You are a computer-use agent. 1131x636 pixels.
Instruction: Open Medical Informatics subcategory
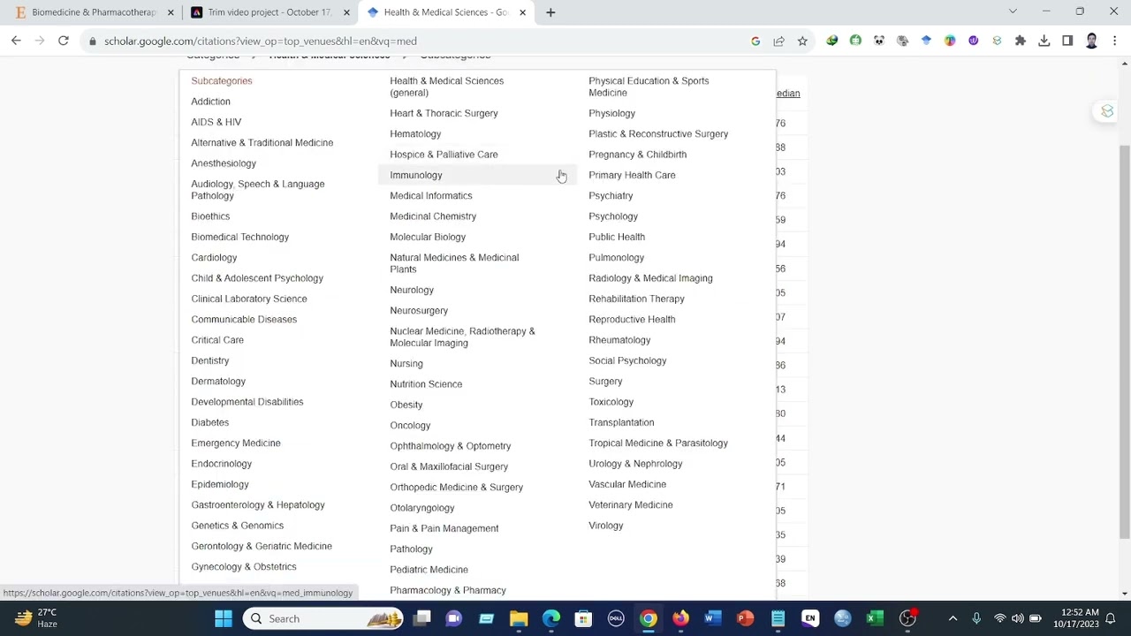tap(430, 196)
